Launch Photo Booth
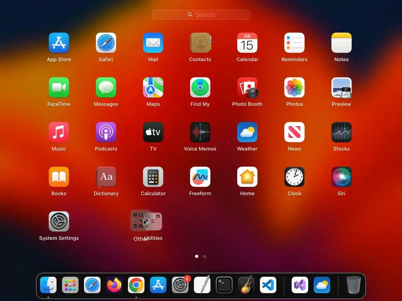Image resolution: width=402 pixels, height=301 pixels. tap(247, 87)
